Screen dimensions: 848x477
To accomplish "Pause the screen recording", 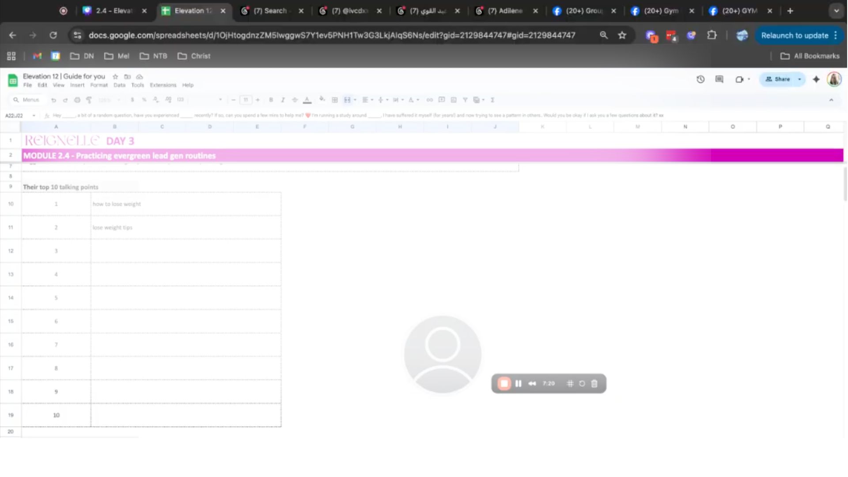I will [x=519, y=383].
